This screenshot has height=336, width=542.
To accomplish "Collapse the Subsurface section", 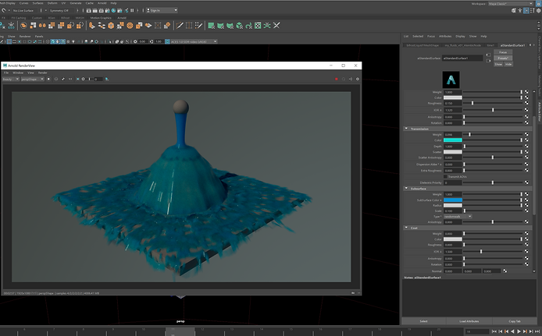I will click(406, 189).
